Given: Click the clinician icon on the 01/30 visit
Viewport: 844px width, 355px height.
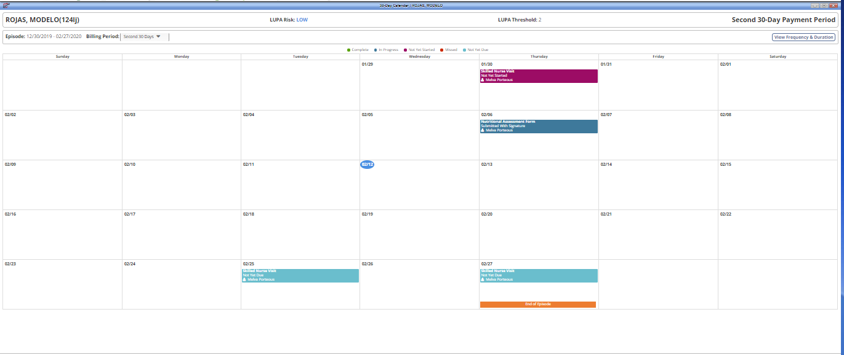Looking at the screenshot, I should (483, 80).
